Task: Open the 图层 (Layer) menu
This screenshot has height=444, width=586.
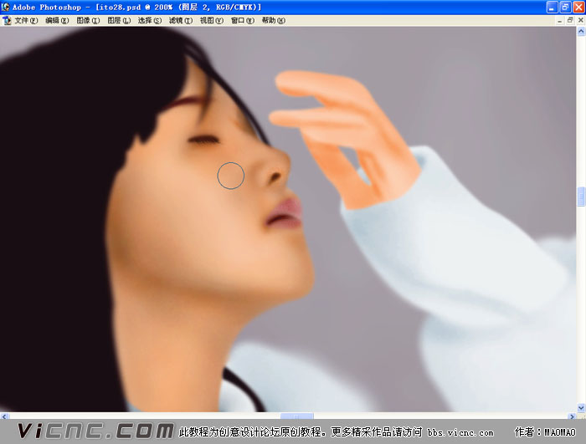Action: 119,21
